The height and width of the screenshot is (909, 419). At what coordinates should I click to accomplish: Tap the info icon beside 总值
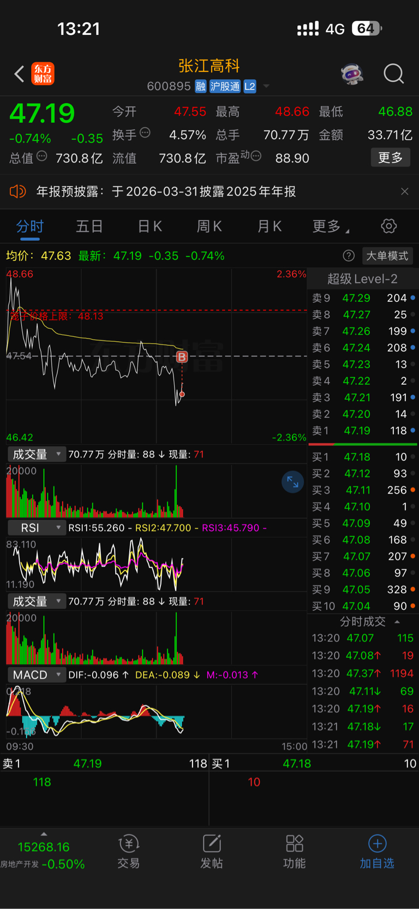point(42,157)
